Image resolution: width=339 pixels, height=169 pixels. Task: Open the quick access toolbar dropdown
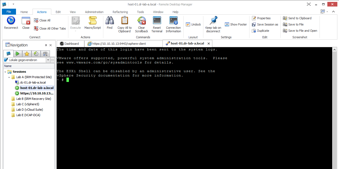[13, 4]
